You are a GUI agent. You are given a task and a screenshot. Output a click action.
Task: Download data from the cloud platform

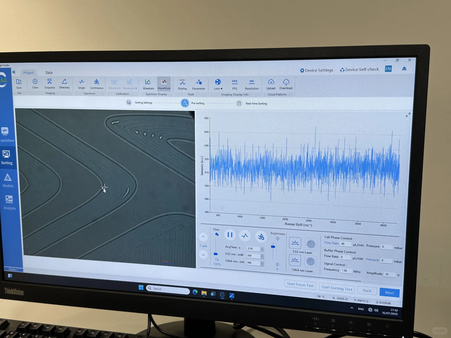[x=286, y=84]
